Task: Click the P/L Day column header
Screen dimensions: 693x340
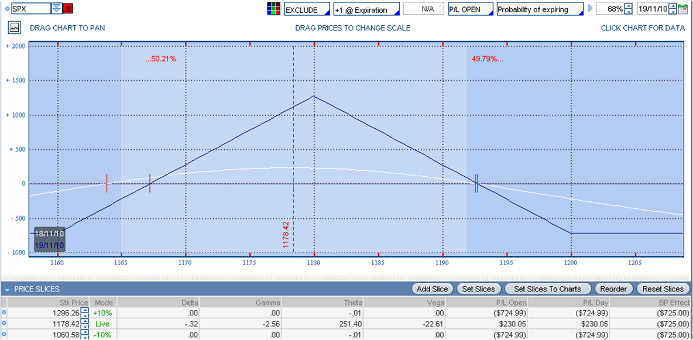Action: (x=568, y=303)
